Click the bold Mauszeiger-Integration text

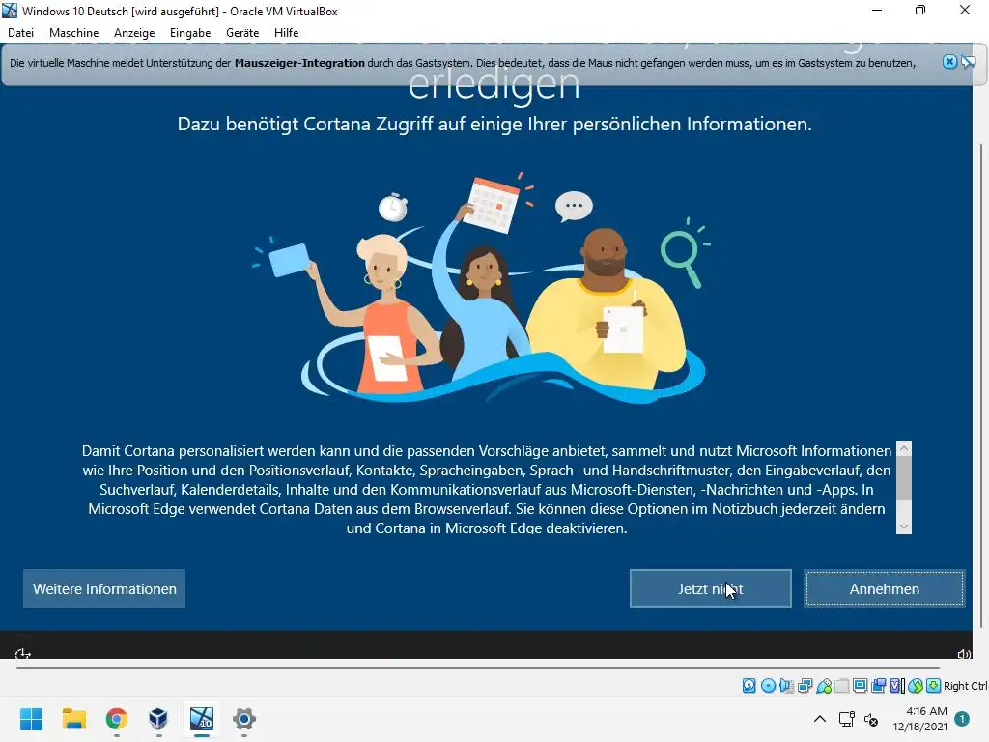pos(299,63)
